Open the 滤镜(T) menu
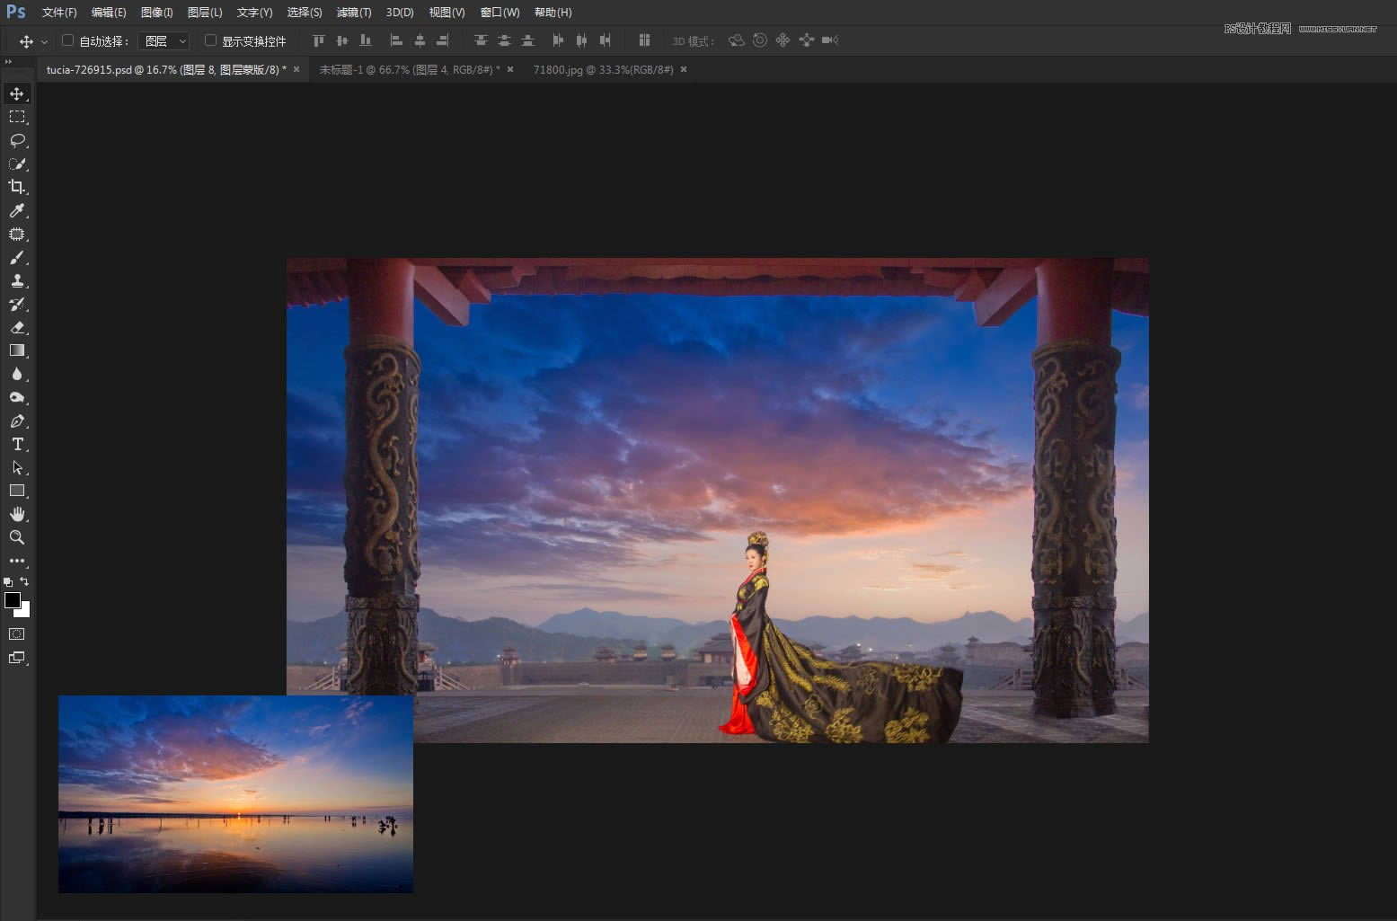The height and width of the screenshot is (921, 1397). 353,13
